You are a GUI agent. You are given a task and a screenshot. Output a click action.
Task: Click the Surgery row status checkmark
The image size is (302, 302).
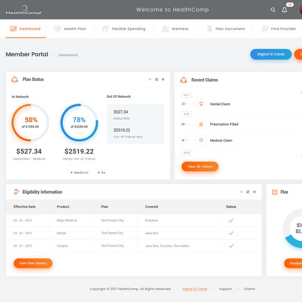(231, 246)
